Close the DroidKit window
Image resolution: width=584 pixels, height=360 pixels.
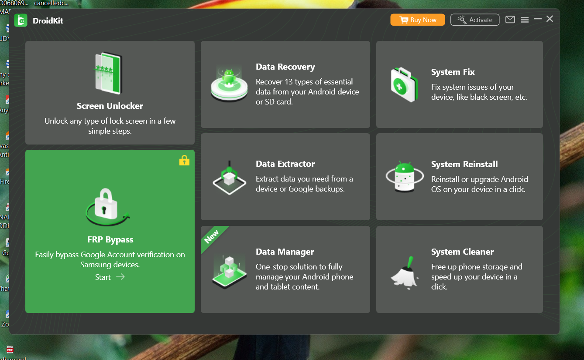click(550, 19)
